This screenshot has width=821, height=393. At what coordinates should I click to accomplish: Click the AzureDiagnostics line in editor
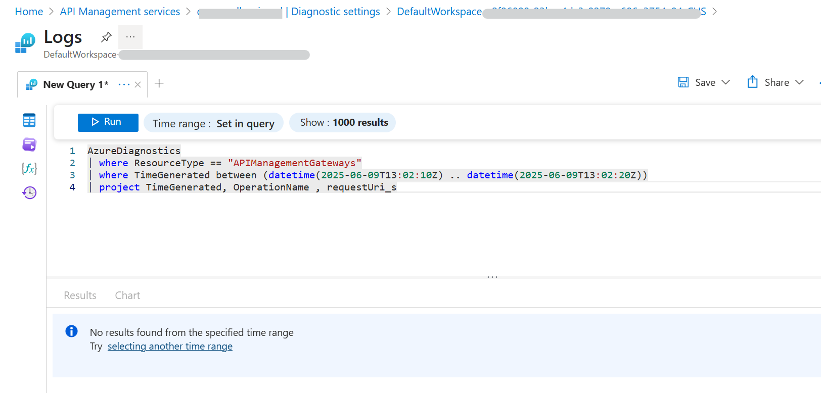(x=134, y=151)
